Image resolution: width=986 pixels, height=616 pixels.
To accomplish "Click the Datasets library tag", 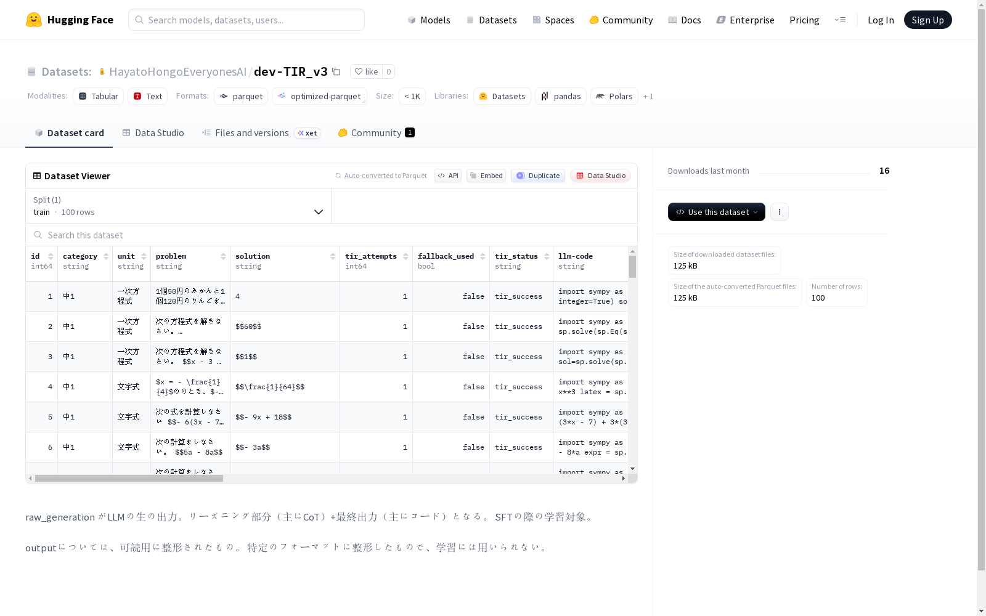I will click(x=502, y=96).
